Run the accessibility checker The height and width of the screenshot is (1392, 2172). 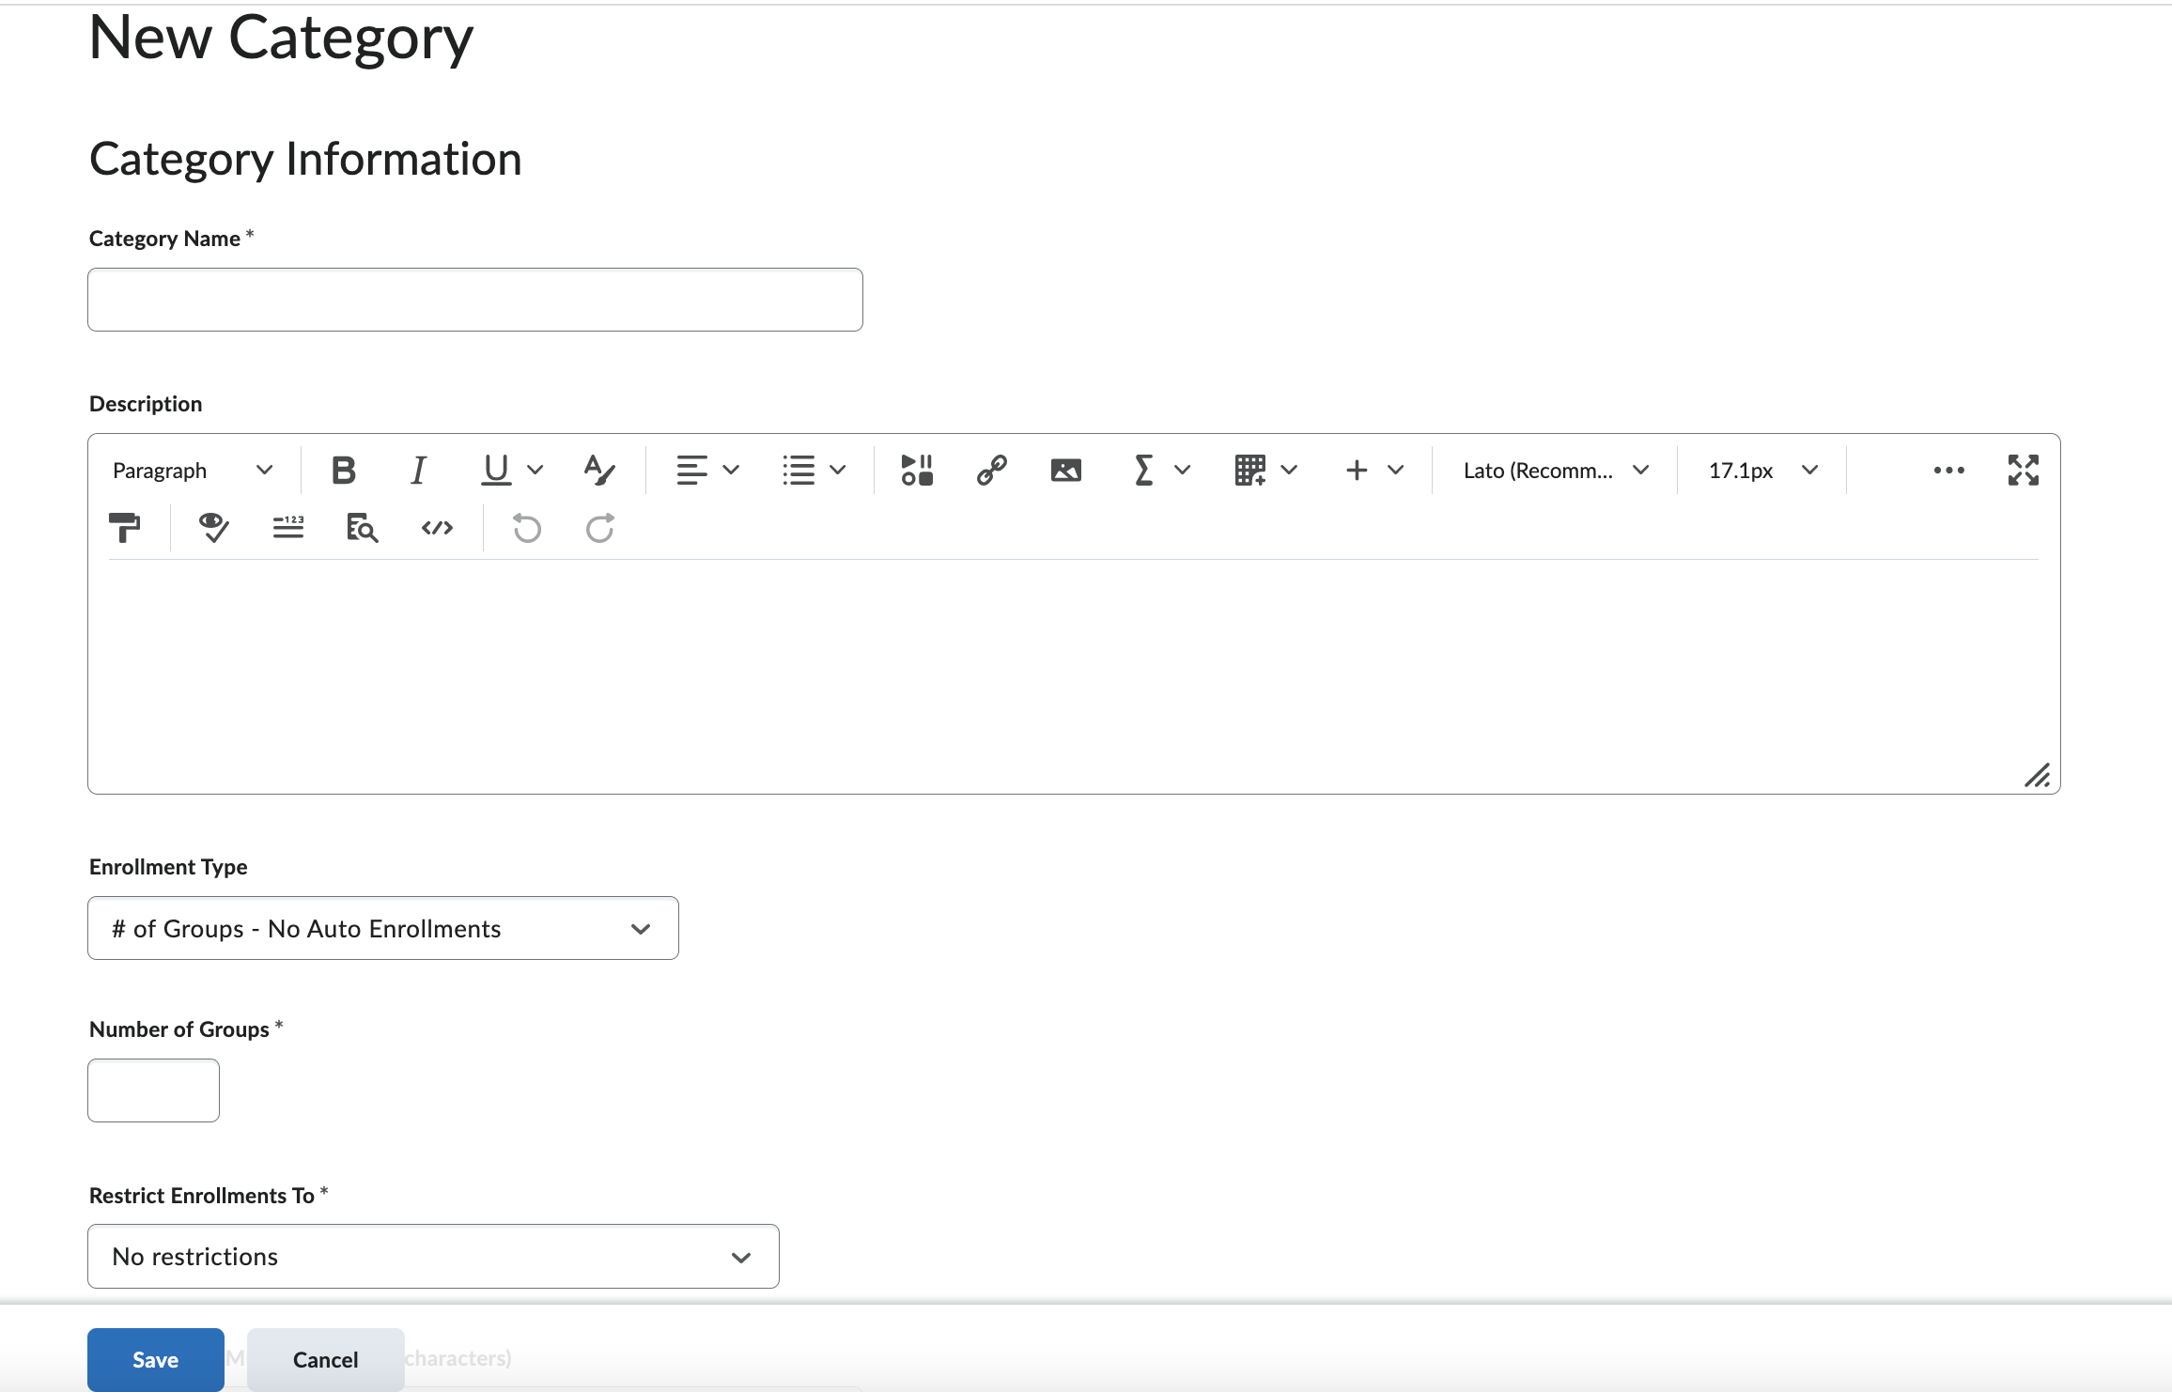[x=214, y=528]
